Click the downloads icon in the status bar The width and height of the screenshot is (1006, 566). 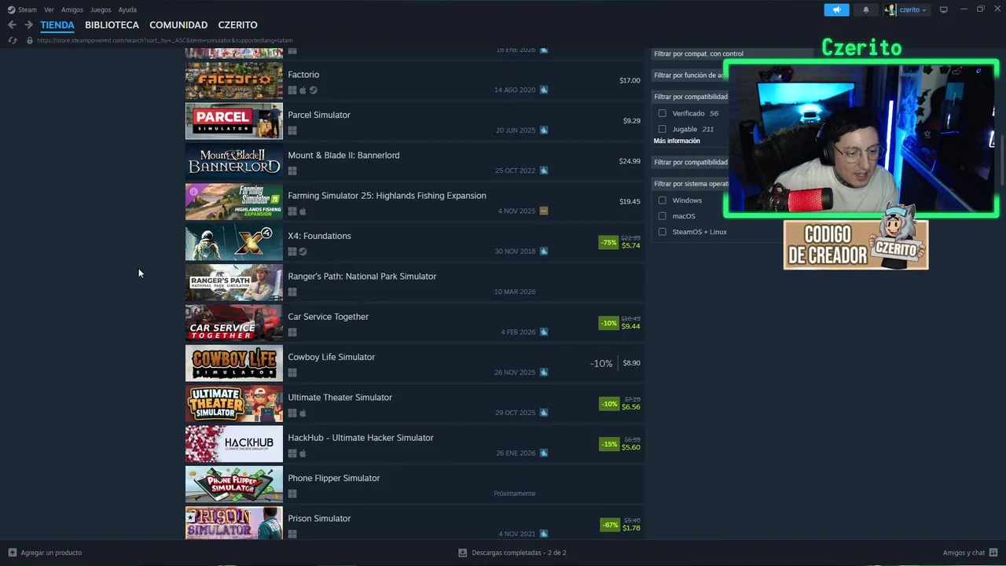(x=463, y=553)
